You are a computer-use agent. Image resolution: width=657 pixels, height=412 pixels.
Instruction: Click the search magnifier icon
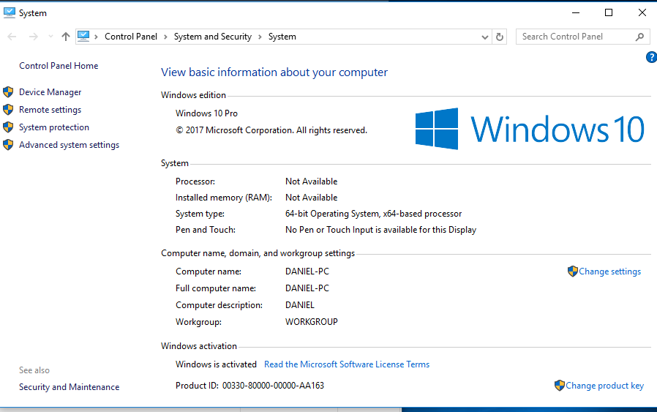(639, 37)
